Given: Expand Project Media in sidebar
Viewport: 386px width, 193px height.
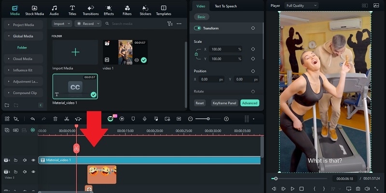Looking at the screenshot, I should 23,25.
